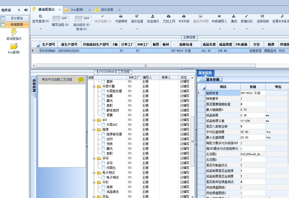Collapse the 电子测试 folder node
The image size is (289, 198).
(94, 173)
